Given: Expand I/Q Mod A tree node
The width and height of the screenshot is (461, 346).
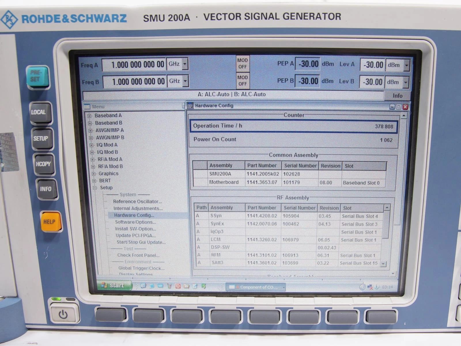Looking at the screenshot, I should pos(91,145).
